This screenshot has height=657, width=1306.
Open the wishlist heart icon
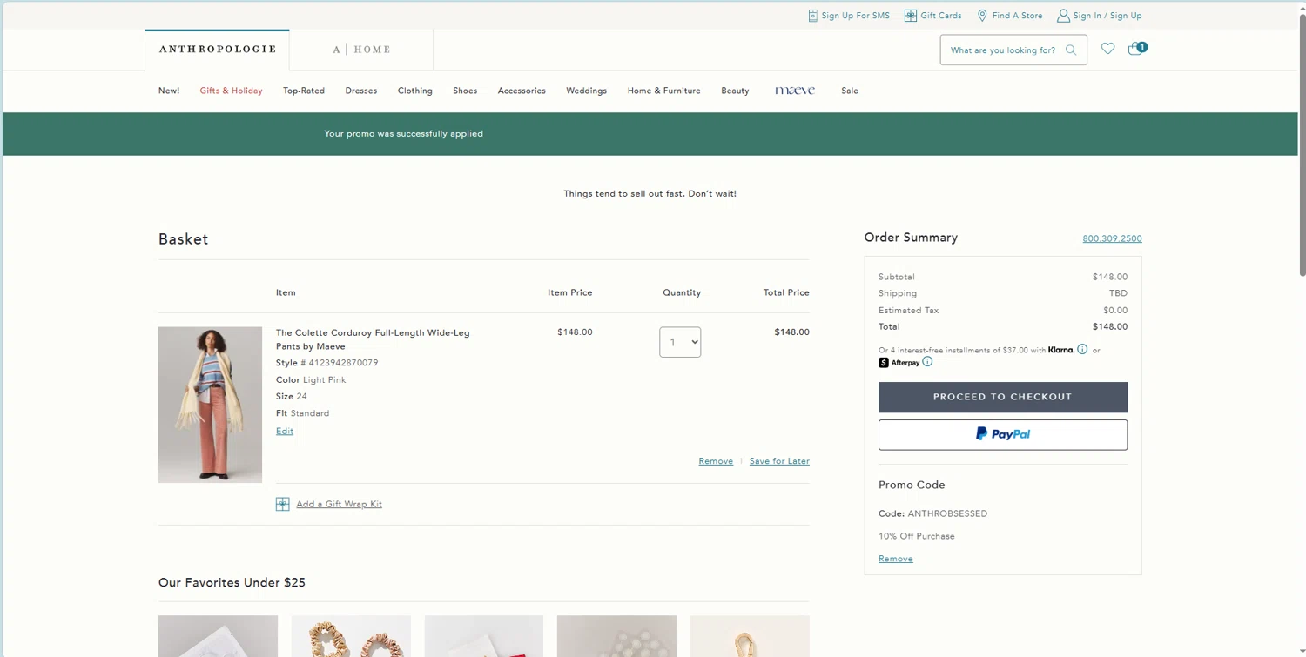click(1107, 49)
